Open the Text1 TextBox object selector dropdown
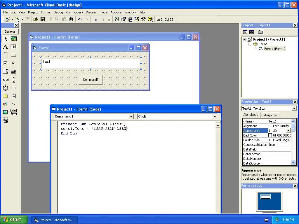 pyautogui.click(x=294, y=108)
